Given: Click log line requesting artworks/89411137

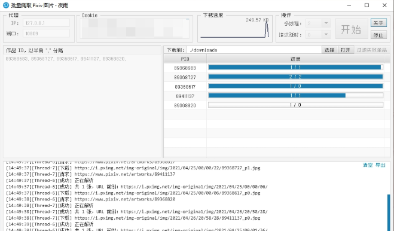Looking at the screenshot, I should (x=91, y=174).
